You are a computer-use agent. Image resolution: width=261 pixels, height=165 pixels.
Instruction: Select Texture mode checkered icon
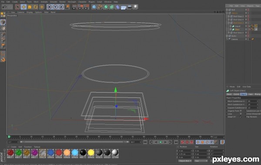point(3,28)
